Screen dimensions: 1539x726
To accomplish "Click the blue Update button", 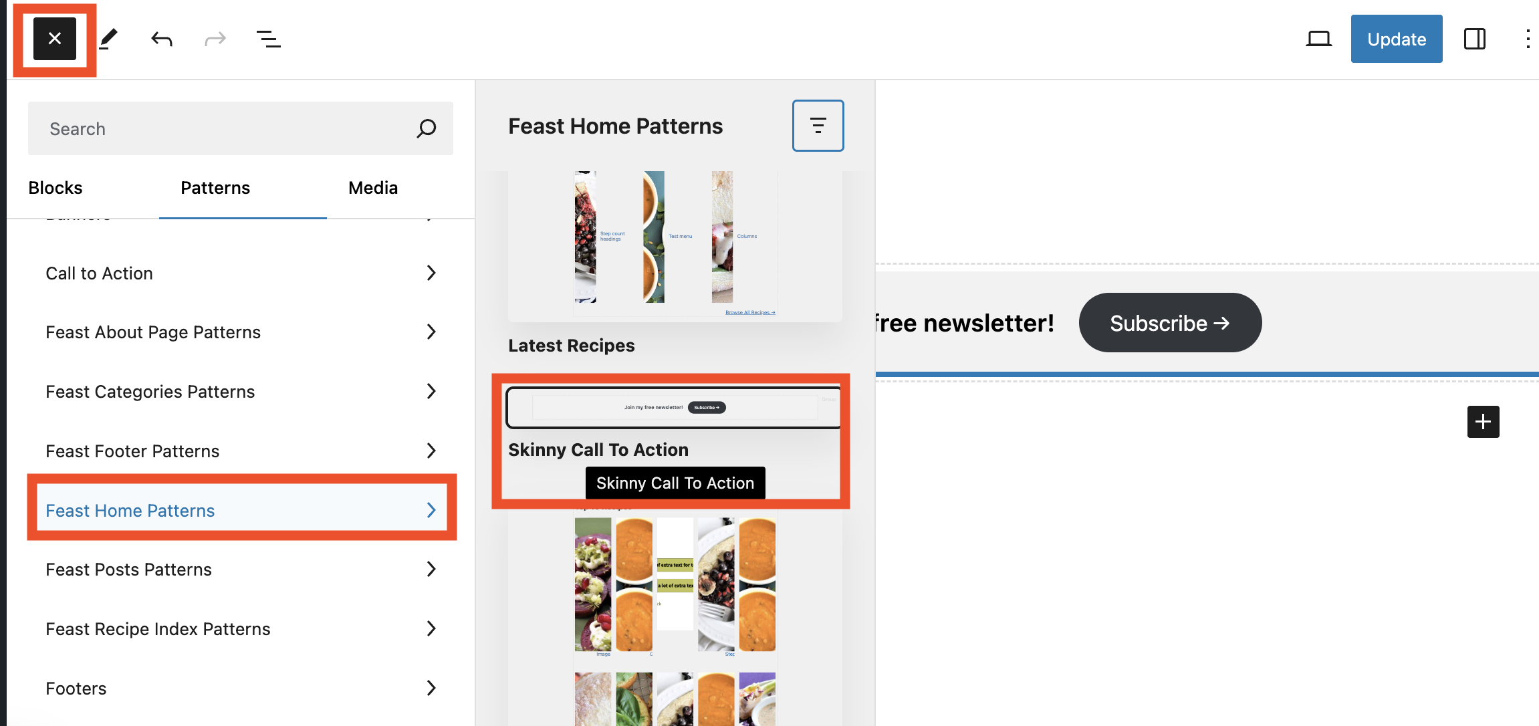I will pyautogui.click(x=1396, y=39).
